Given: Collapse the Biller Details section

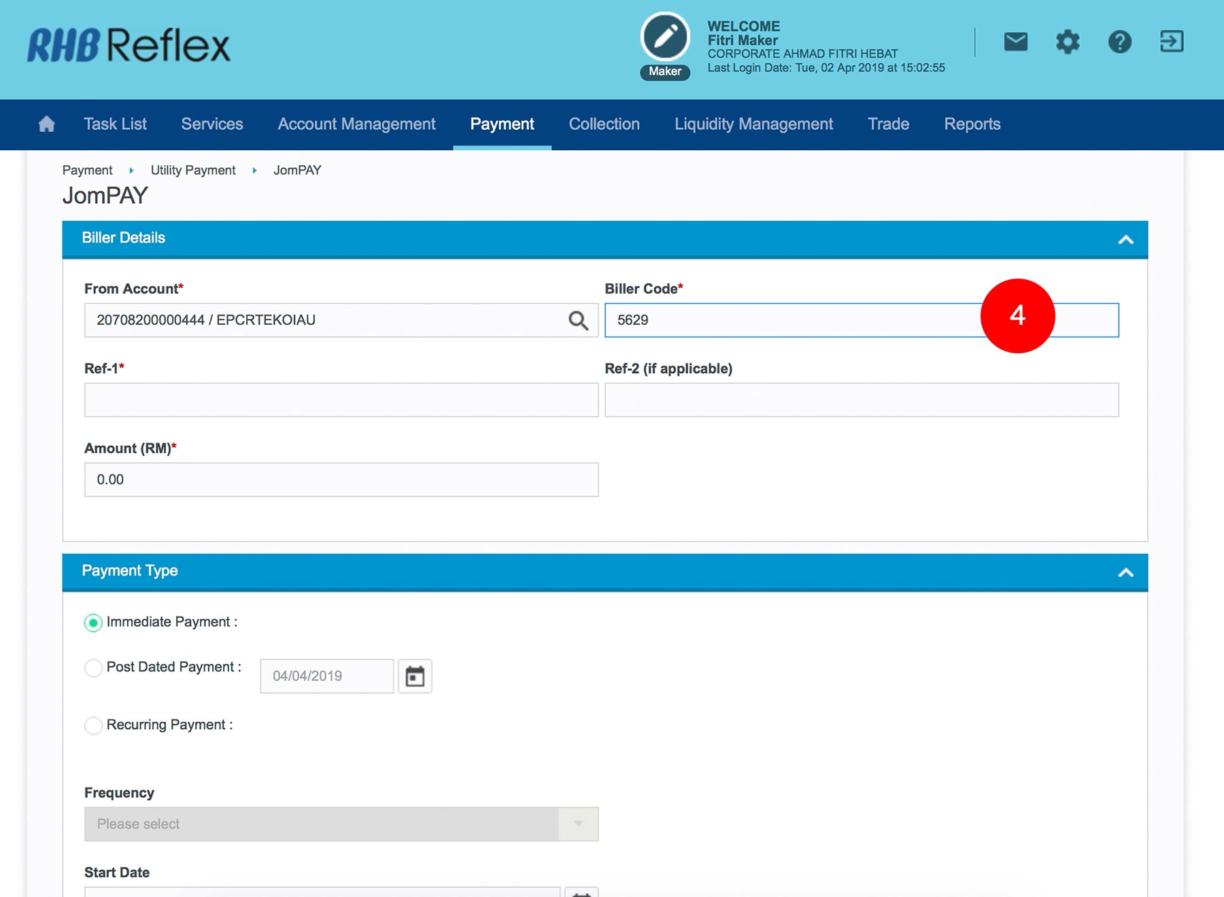Looking at the screenshot, I should tap(1125, 239).
